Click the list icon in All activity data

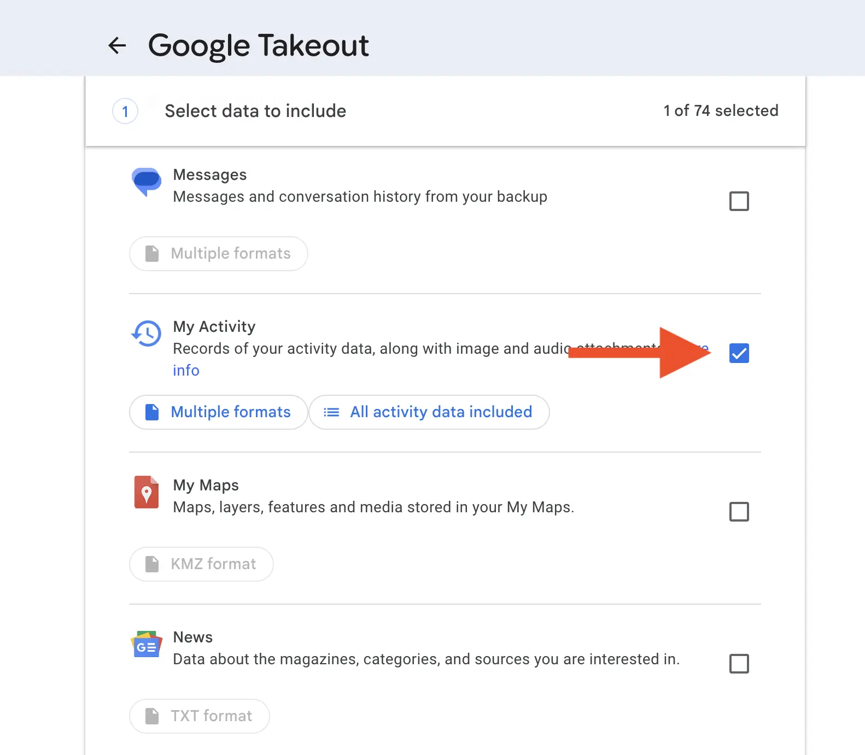(331, 412)
